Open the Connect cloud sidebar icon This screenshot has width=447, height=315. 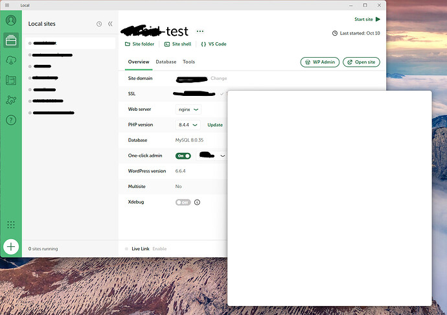[11, 60]
